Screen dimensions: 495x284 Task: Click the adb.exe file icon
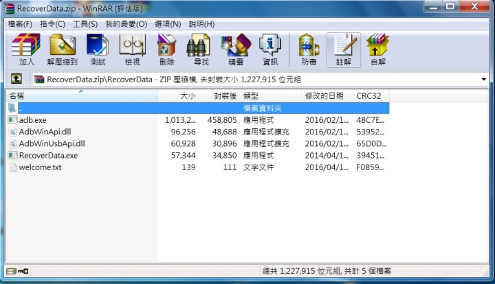tap(12, 120)
